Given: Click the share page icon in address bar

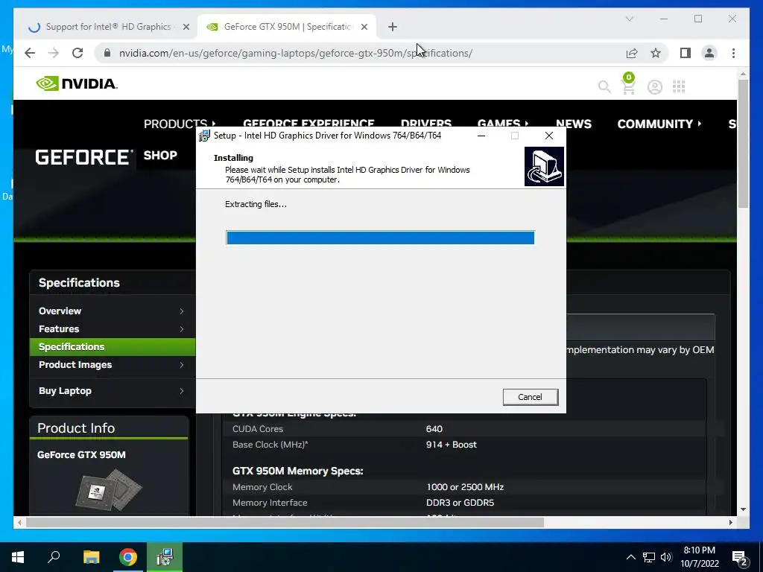Looking at the screenshot, I should pos(632,53).
